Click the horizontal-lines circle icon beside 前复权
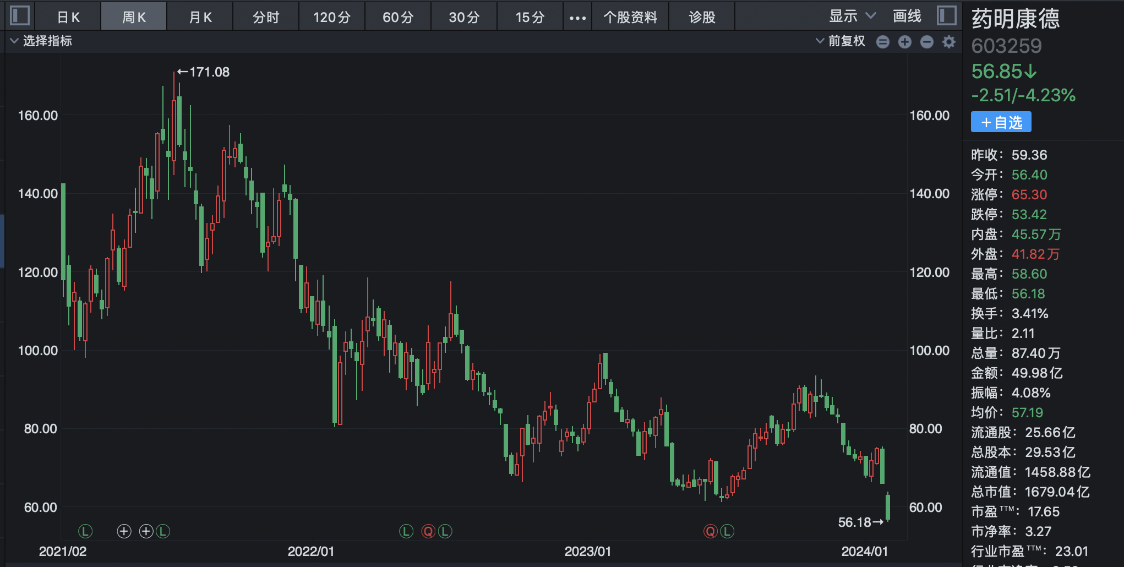This screenshot has height=567, width=1124. coord(883,42)
